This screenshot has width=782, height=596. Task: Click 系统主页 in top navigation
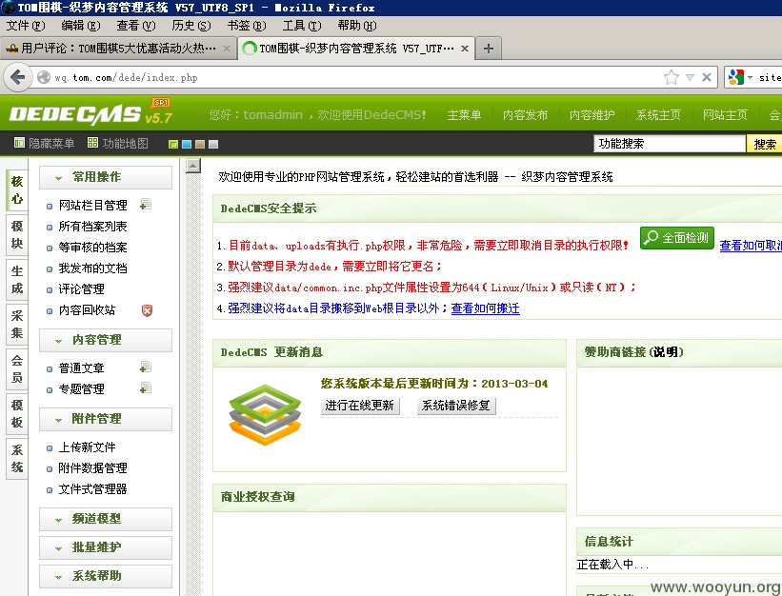pyautogui.click(x=658, y=115)
